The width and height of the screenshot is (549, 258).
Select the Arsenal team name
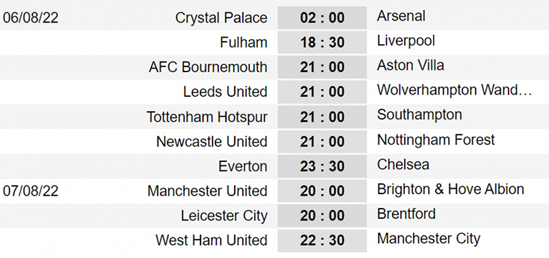tap(401, 16)
